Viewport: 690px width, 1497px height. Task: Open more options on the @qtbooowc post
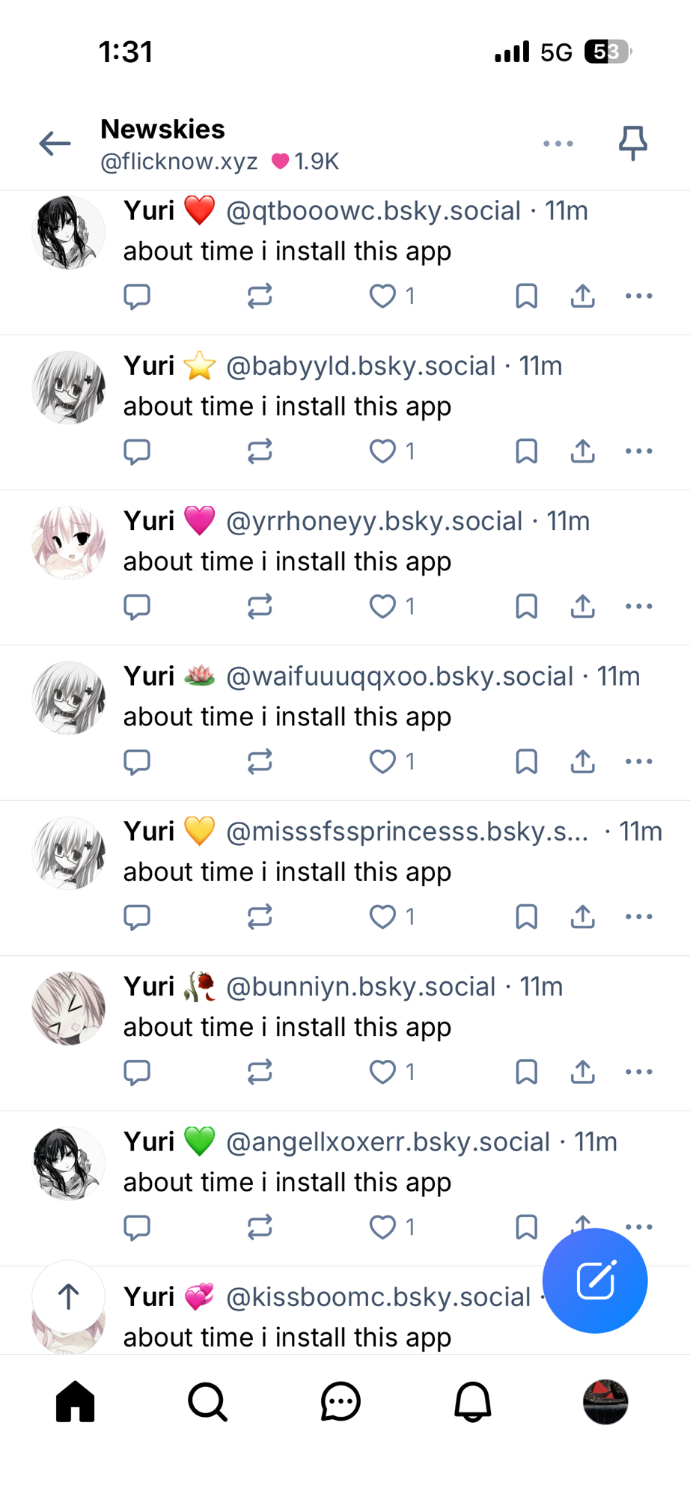point(638,296)
